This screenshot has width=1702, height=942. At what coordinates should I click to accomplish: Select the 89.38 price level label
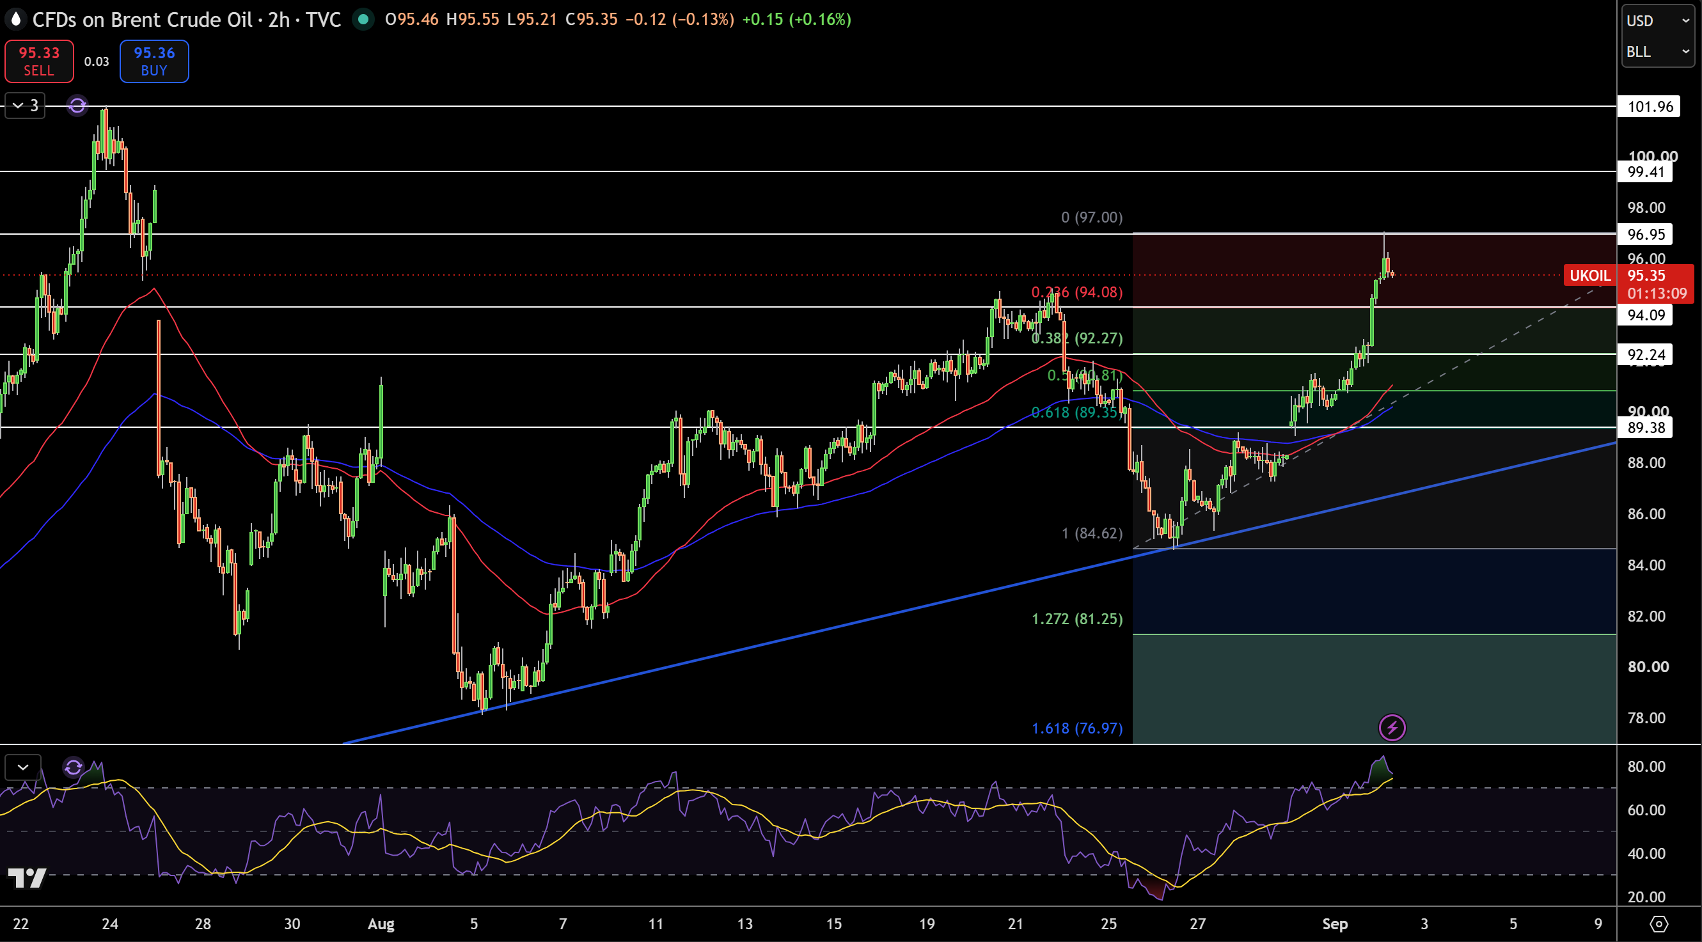pyautogui.click(x=1645, y=427)
